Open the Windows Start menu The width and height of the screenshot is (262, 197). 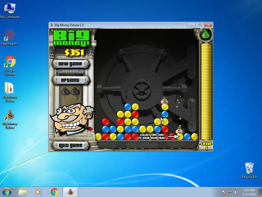(7, 192)
